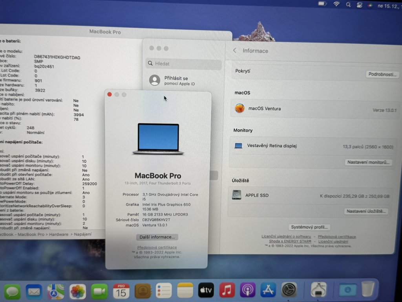The height and width of the screenshot is (302, 402).
Task: Select serial number C02VQ0BKHV2T
Action: pyautogui.click(x=156, y=220)
